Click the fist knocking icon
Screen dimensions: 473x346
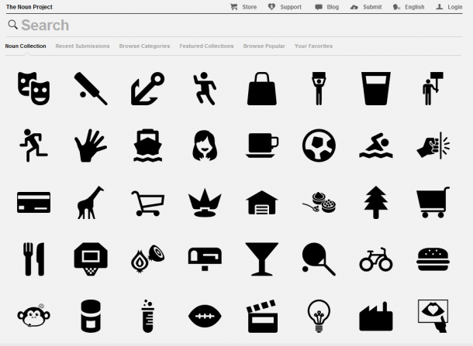(433, 146)
